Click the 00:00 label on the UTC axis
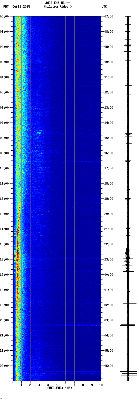The width and height of the screenshot is (139, 401). point(109,275)
